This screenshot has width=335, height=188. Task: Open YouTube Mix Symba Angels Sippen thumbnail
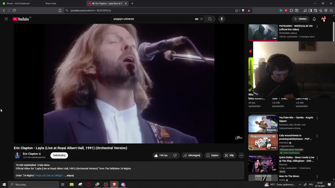pos(263,124)
